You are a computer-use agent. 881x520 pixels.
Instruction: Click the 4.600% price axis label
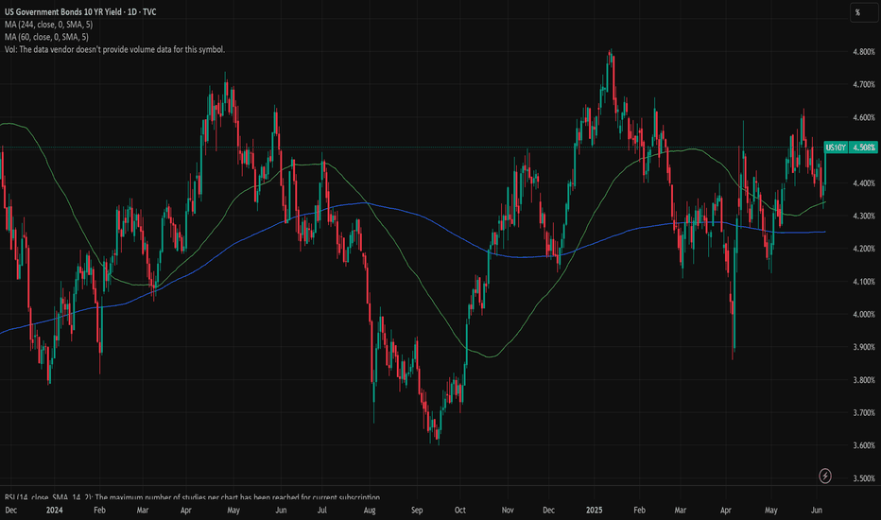tap(864, 117)
